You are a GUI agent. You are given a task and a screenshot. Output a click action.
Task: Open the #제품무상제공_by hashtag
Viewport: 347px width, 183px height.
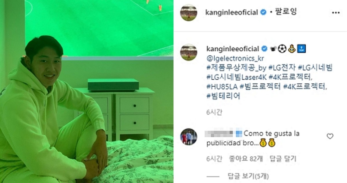(x=236, y=68)
